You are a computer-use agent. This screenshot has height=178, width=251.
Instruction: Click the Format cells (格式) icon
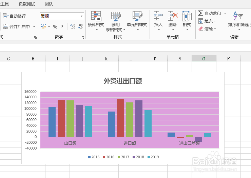point(187,16)
